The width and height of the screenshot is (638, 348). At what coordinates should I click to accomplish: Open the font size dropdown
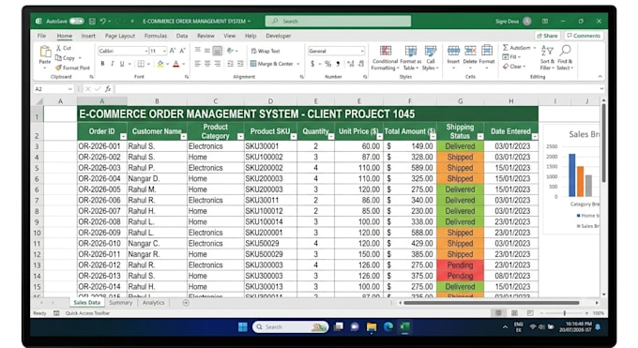(x=164, y=51)
